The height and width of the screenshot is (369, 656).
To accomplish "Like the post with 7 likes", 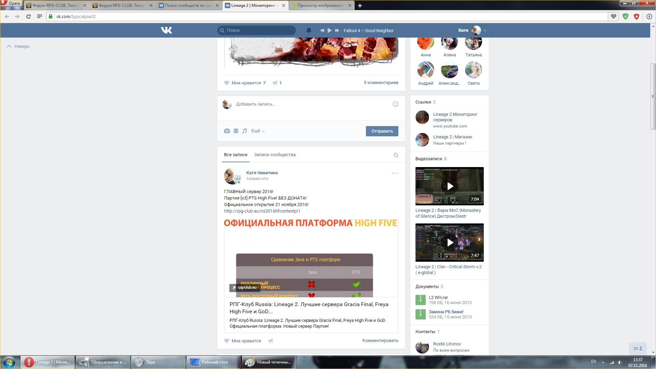I will pos(245,83).
